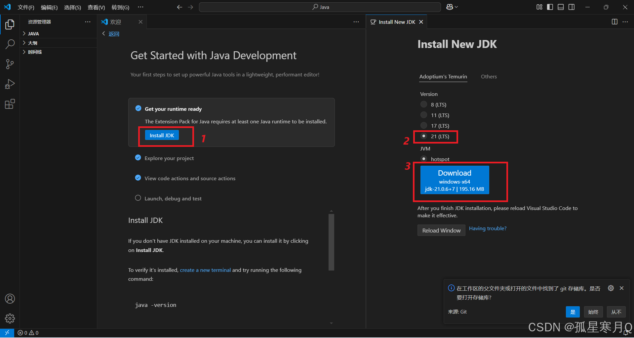Close the 欢迎 tab
634x338 pixels.
point(140,22)
